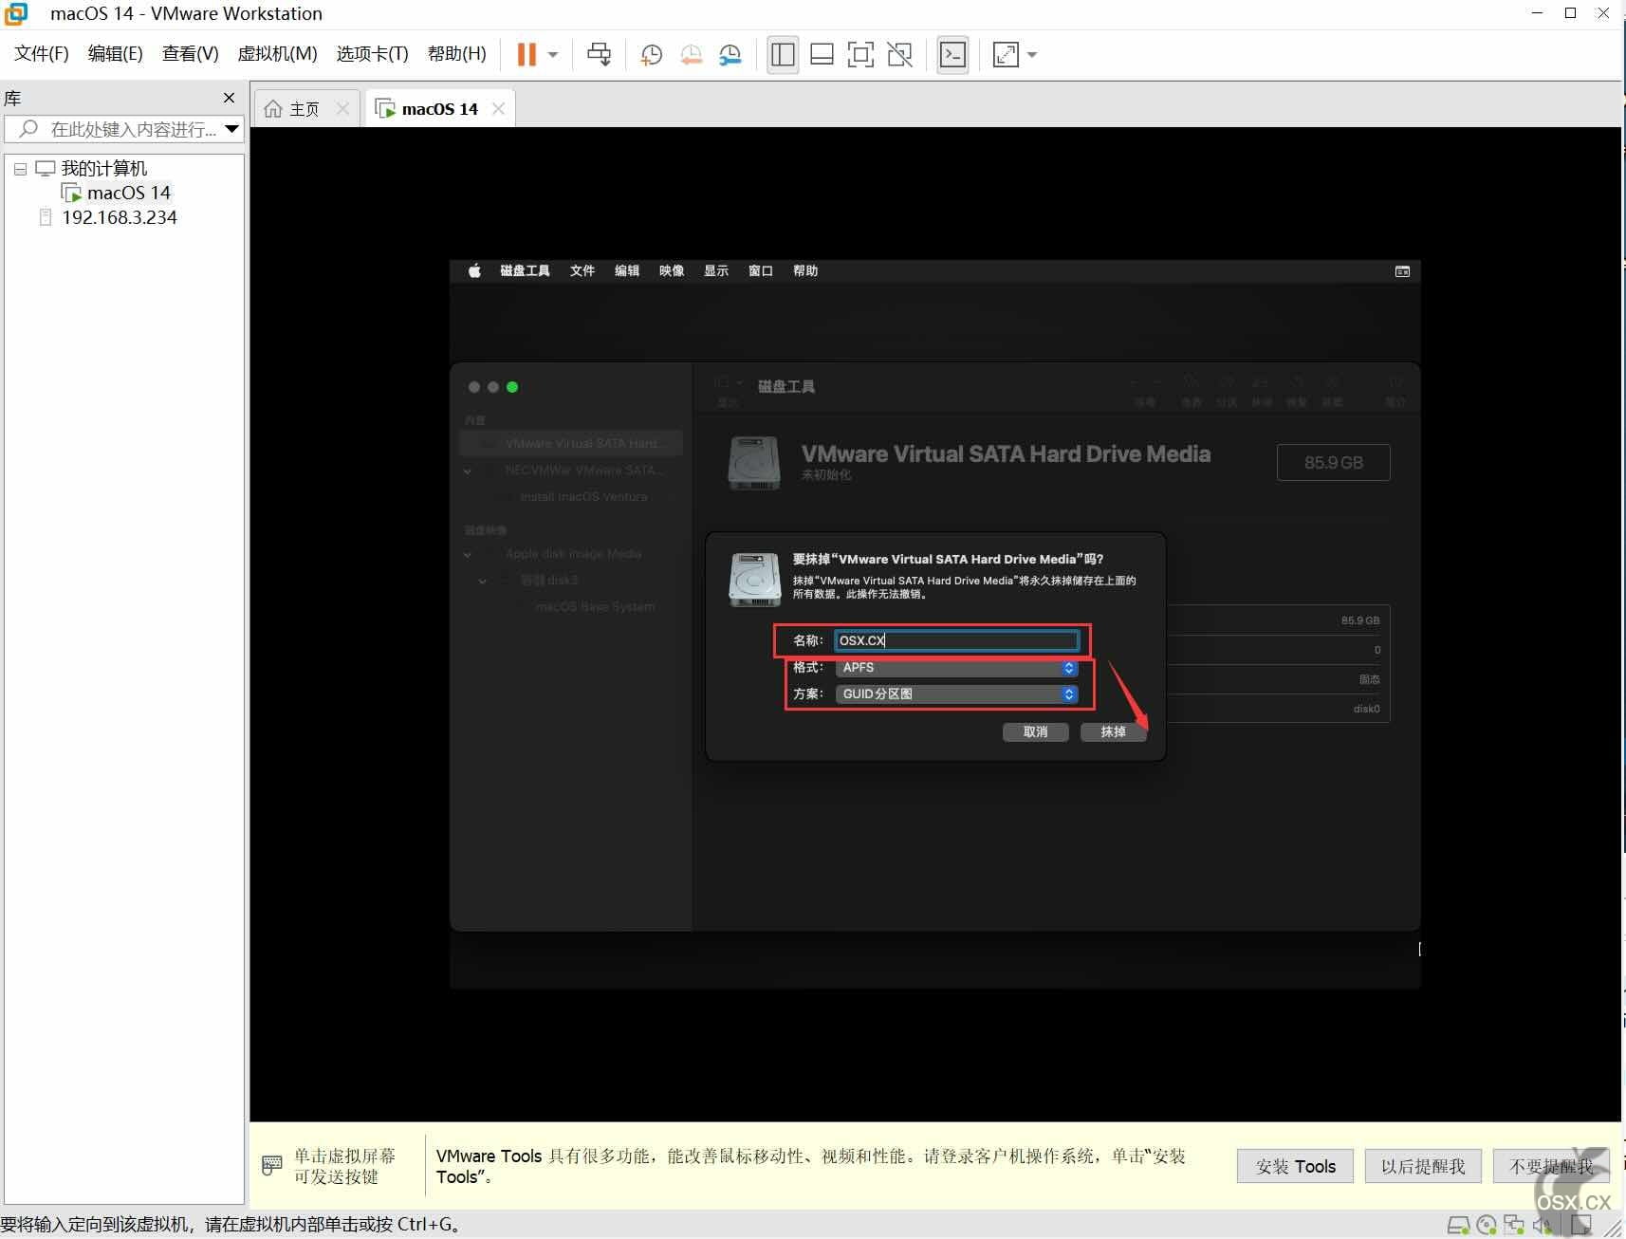
Task: Select Install macOS Ventura in sidebar
Action: [583, 496]
